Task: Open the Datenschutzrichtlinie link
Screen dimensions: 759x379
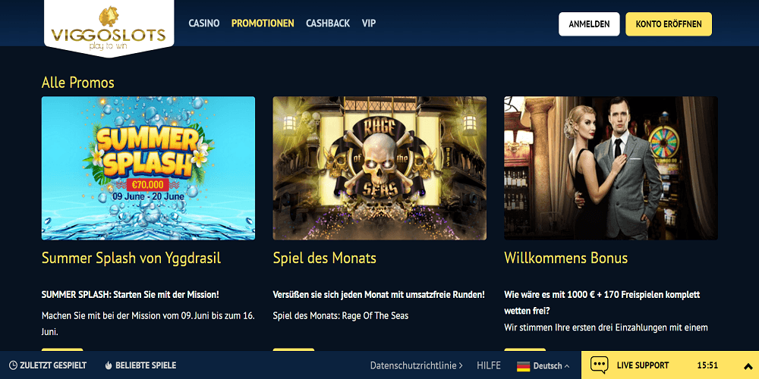Action: click(x=416, y=365)
